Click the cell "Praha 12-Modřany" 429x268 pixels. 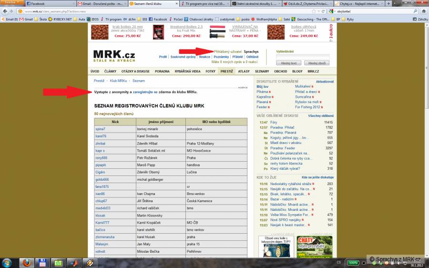(216, 144)
